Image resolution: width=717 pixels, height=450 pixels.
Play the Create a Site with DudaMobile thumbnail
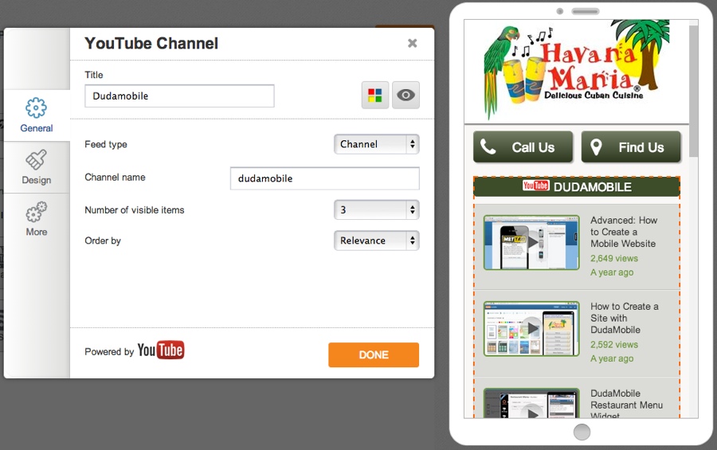tap(531, 328)
